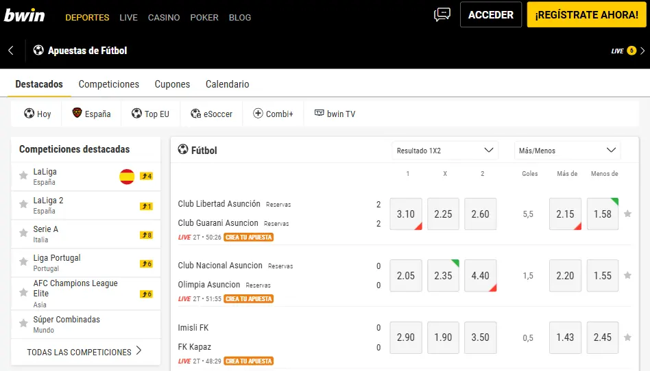Screen dimensions: 650x371
Task: Favorite LaLiga 2 with its star
Action: 23,205
